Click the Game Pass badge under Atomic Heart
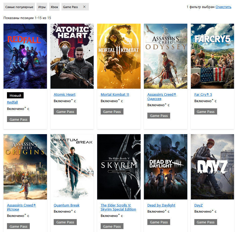The height and width of the screenshot is (232, 237). click(65, 112)
